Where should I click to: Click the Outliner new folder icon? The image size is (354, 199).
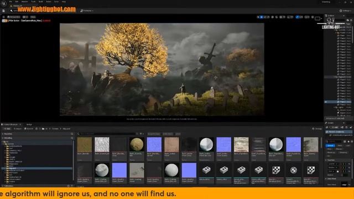click(348, 20)
